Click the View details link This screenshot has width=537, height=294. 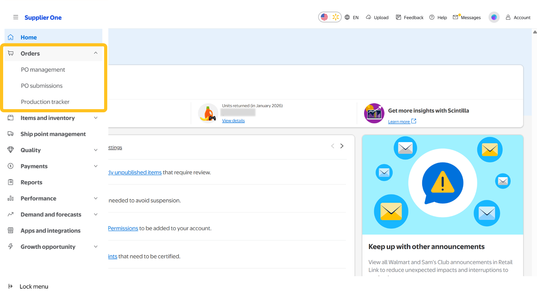tap(233, 121)
